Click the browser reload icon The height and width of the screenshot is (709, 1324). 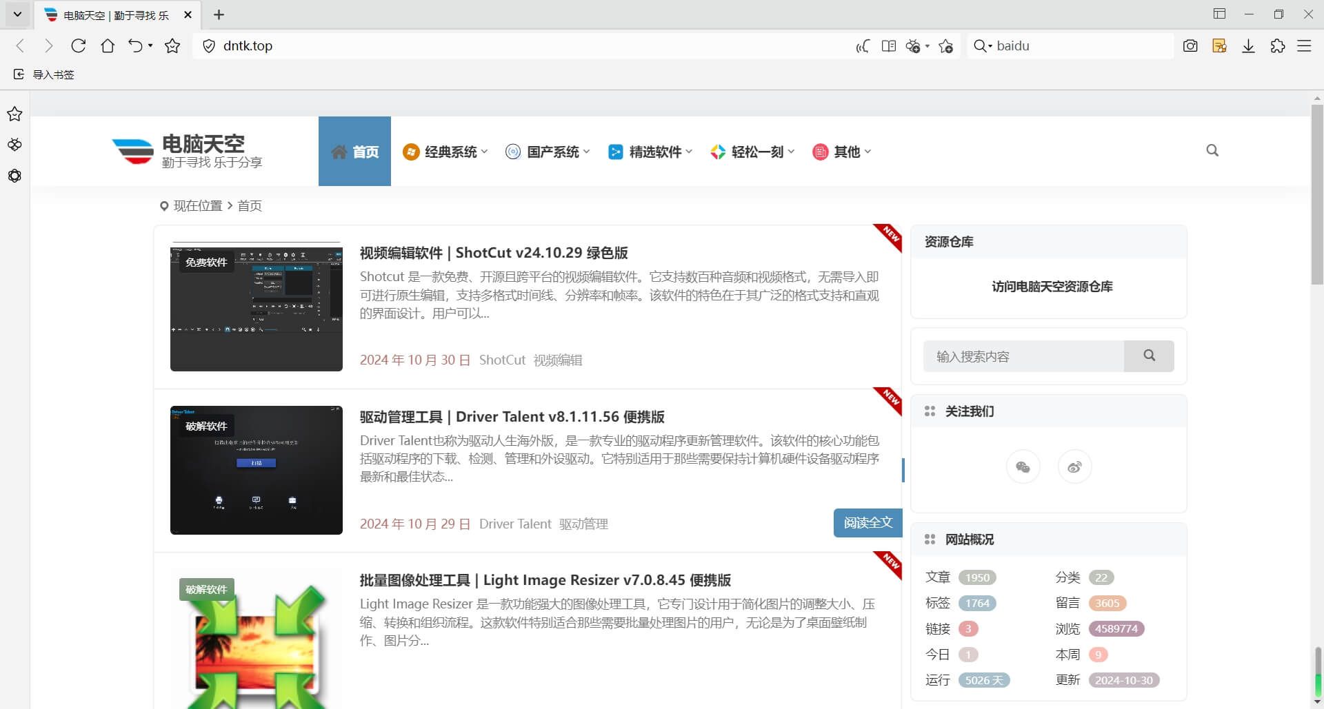(79, 45)
